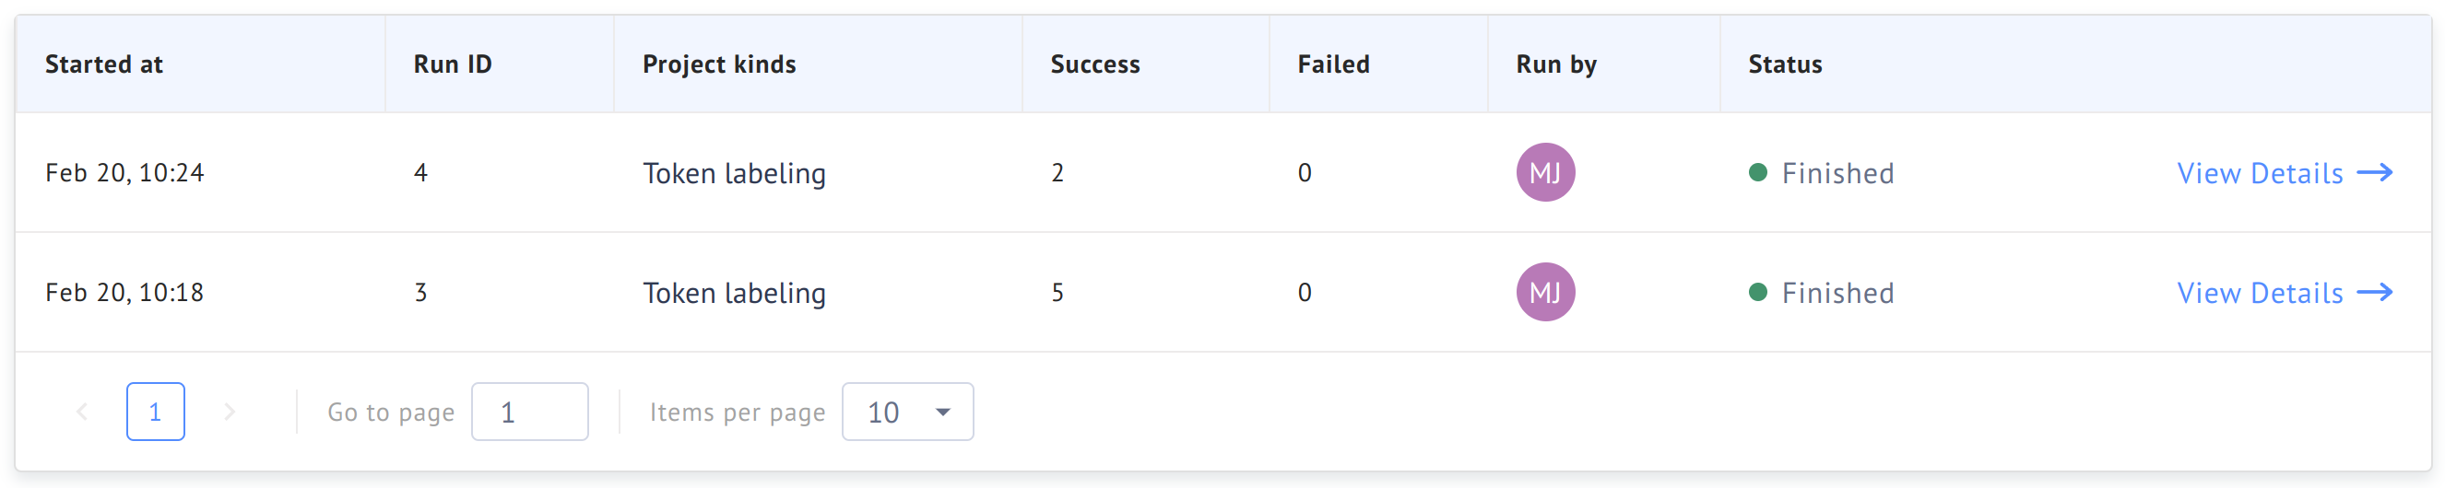
Task: Go to the next page chevron
Action: point(229,412)
